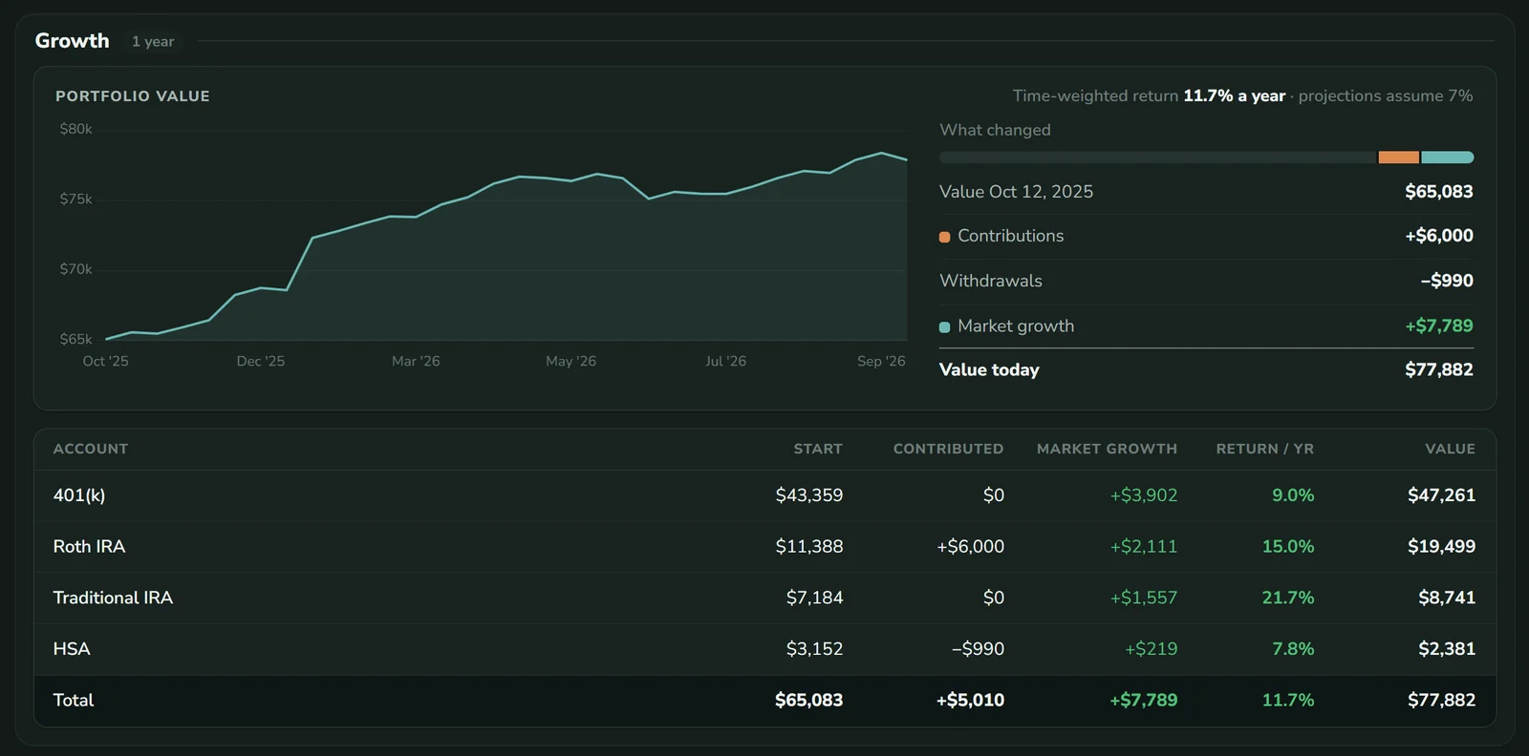Select the "Roth IRA" account name
The image size is (1529, 756).
(90, 546)
